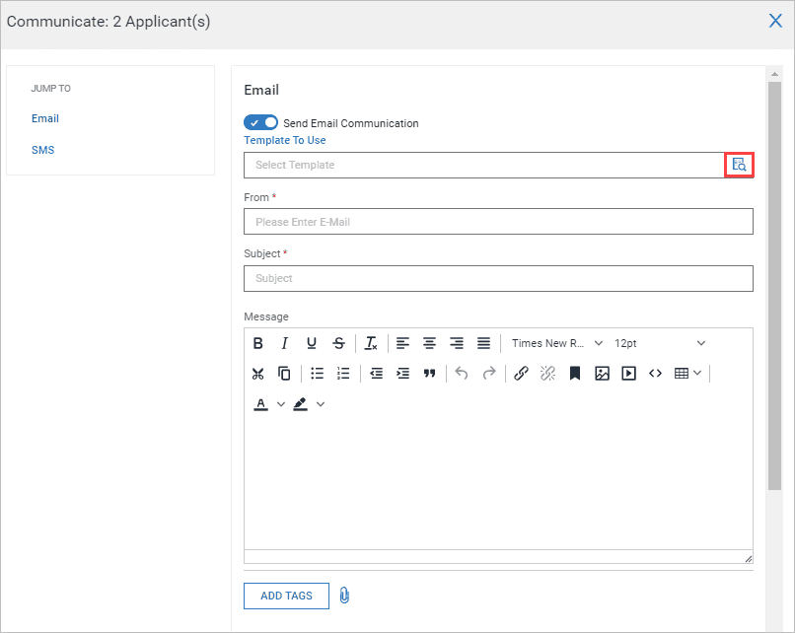
Task: Increase the indent
Action: 403,374
